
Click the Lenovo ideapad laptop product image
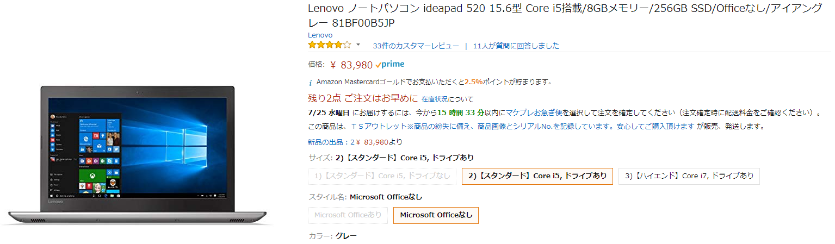coord(139,152)
